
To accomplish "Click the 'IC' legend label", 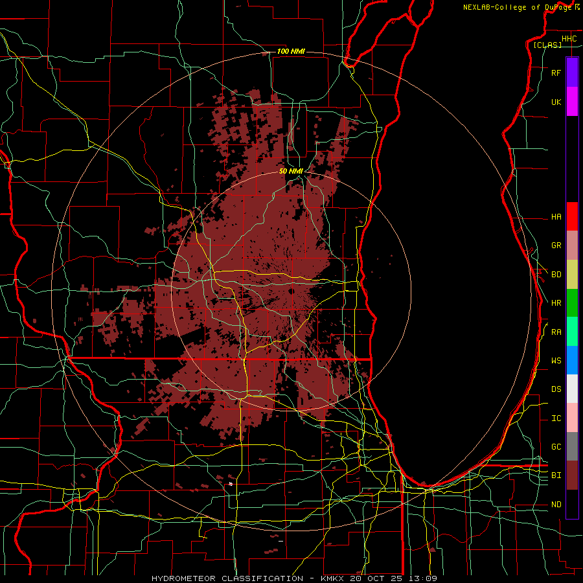I will [556, 418].
